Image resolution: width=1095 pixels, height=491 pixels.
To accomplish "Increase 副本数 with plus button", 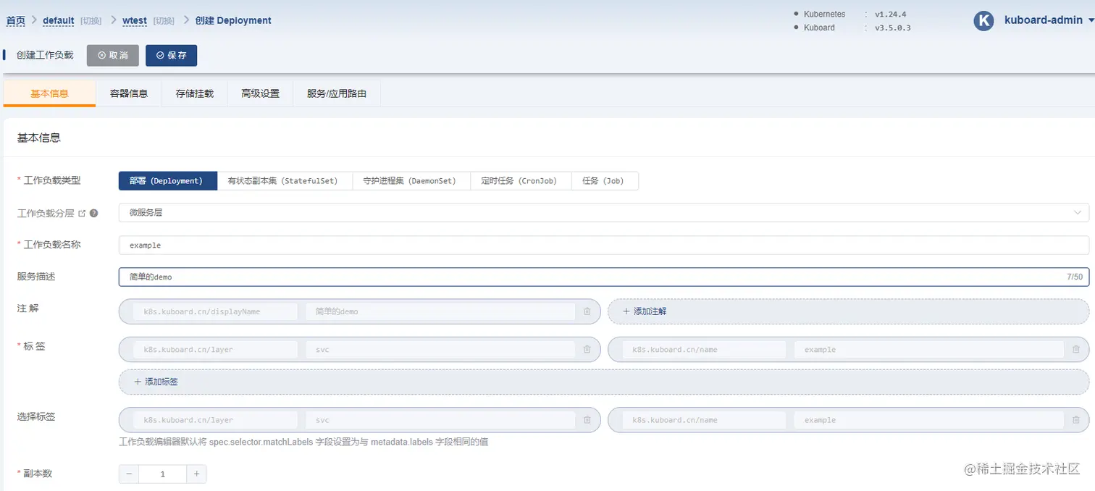I will [196, 474].
